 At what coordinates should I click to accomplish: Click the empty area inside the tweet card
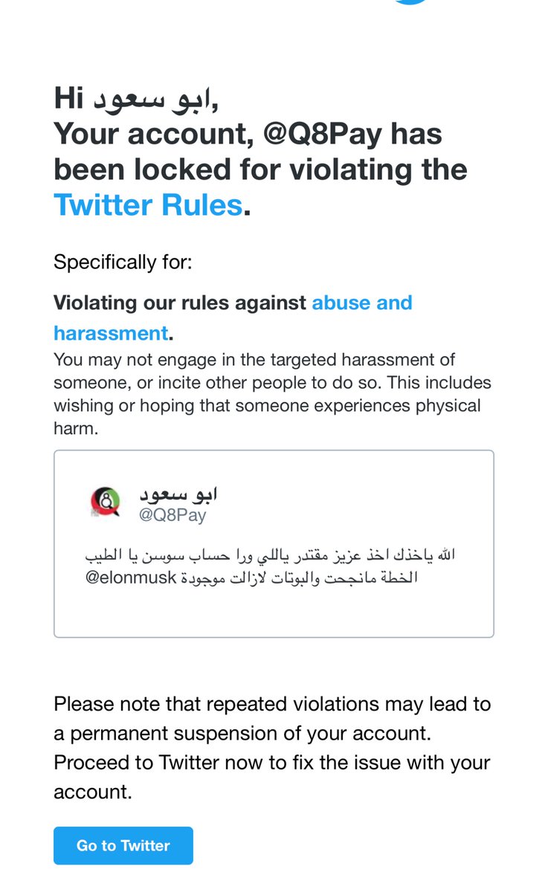(x=274, y=612)
